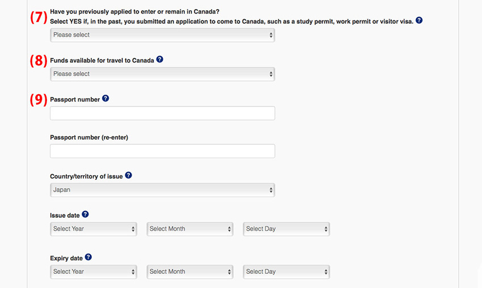Select Expiry date month dropdown
Image resolution: width=482 pixels, height=288 pixels.
click(x=190, y=272)
